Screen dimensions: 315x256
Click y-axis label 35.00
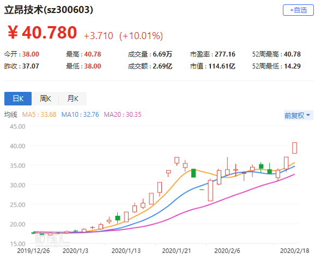coord(17,166)
